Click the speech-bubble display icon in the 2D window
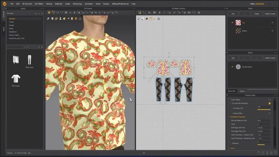Viewport: 279px width, 157px height. point(147,18)
